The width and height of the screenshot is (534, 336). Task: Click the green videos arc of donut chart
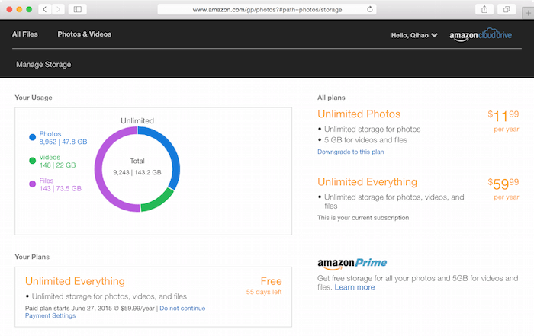click(x=159, y=201)
